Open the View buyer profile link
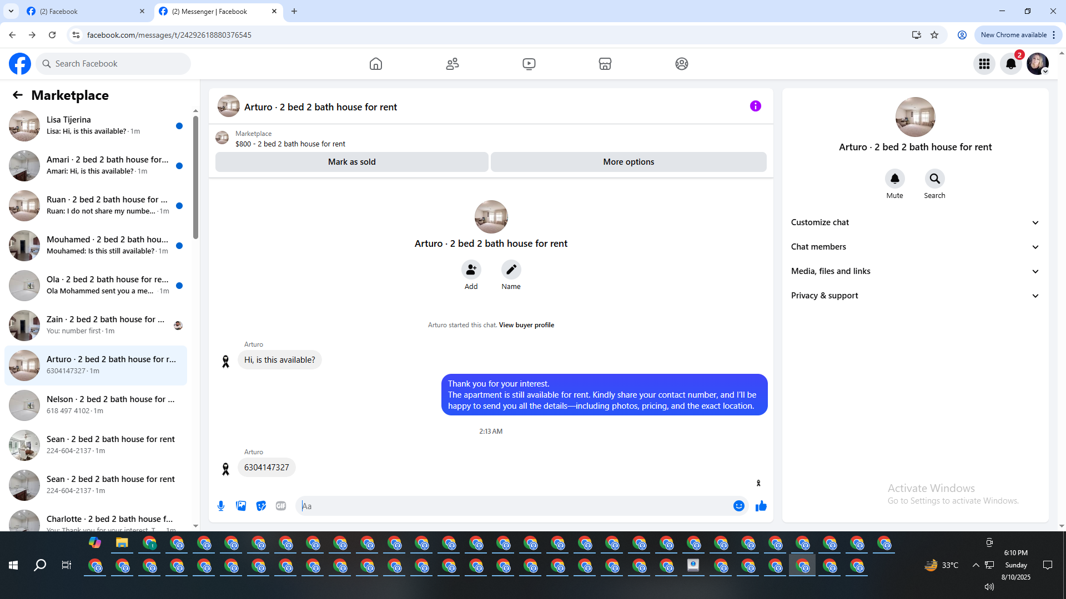This screenshot has width=1066, height=599. click(x=526, y=325)
